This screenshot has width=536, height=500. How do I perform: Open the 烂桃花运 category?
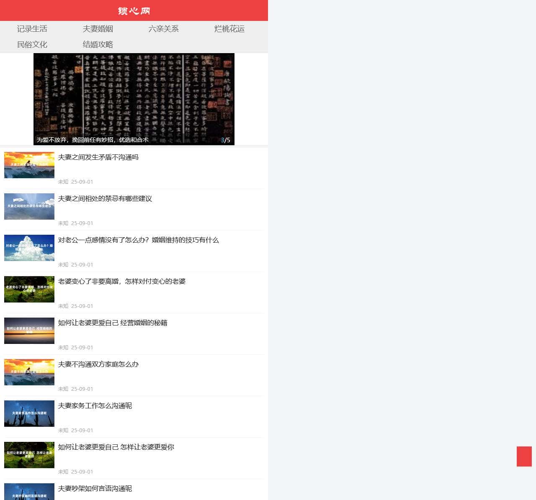click(229, 29)
